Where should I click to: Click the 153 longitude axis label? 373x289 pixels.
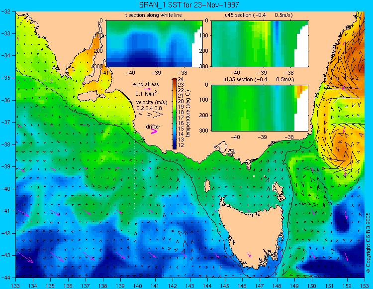tap(365, 286)
